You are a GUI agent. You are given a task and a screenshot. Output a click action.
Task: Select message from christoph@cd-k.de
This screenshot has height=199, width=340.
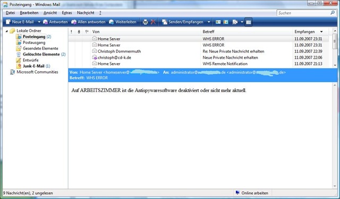coord(199,58)
